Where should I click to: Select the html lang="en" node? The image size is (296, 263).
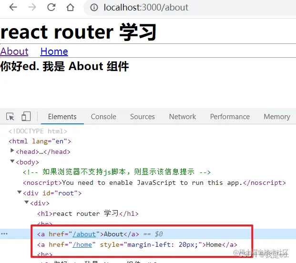point(40,142)
